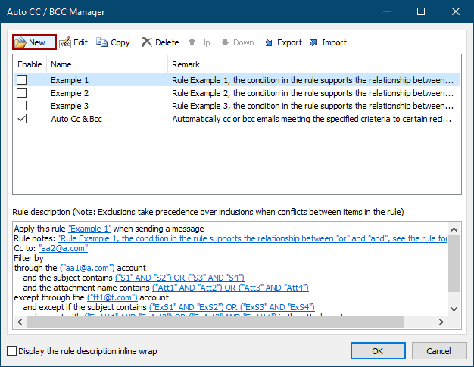Move rule Up in list
Screen dimensions: 474x367
click(x=199, y=42)
